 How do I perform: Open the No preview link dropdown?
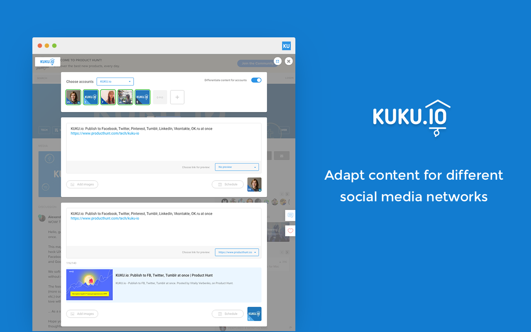237,167
